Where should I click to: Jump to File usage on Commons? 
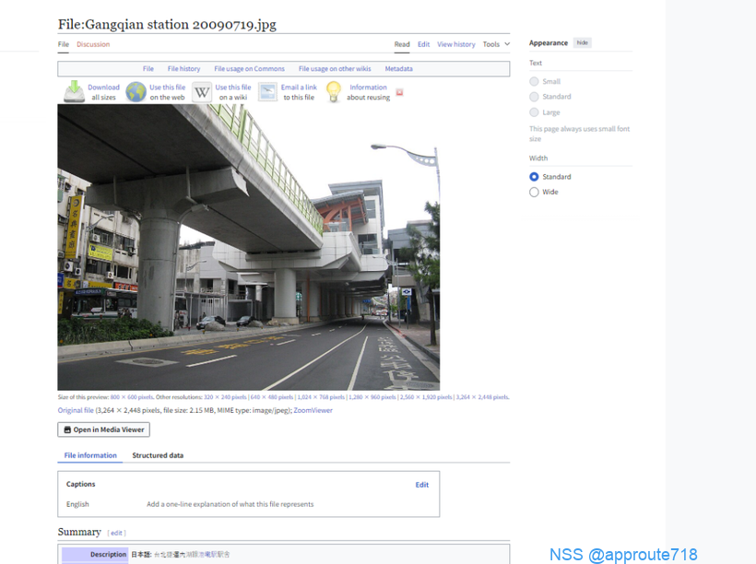click(249, 69)
